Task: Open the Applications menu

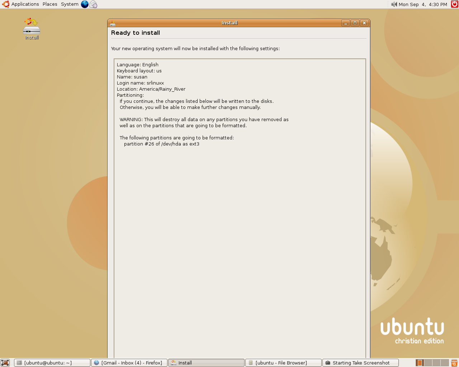Action: [25, 4]
